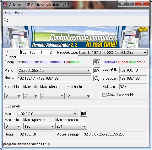
Task: Click the INV button in Supernets section
Action: click(x=84, y=114)
